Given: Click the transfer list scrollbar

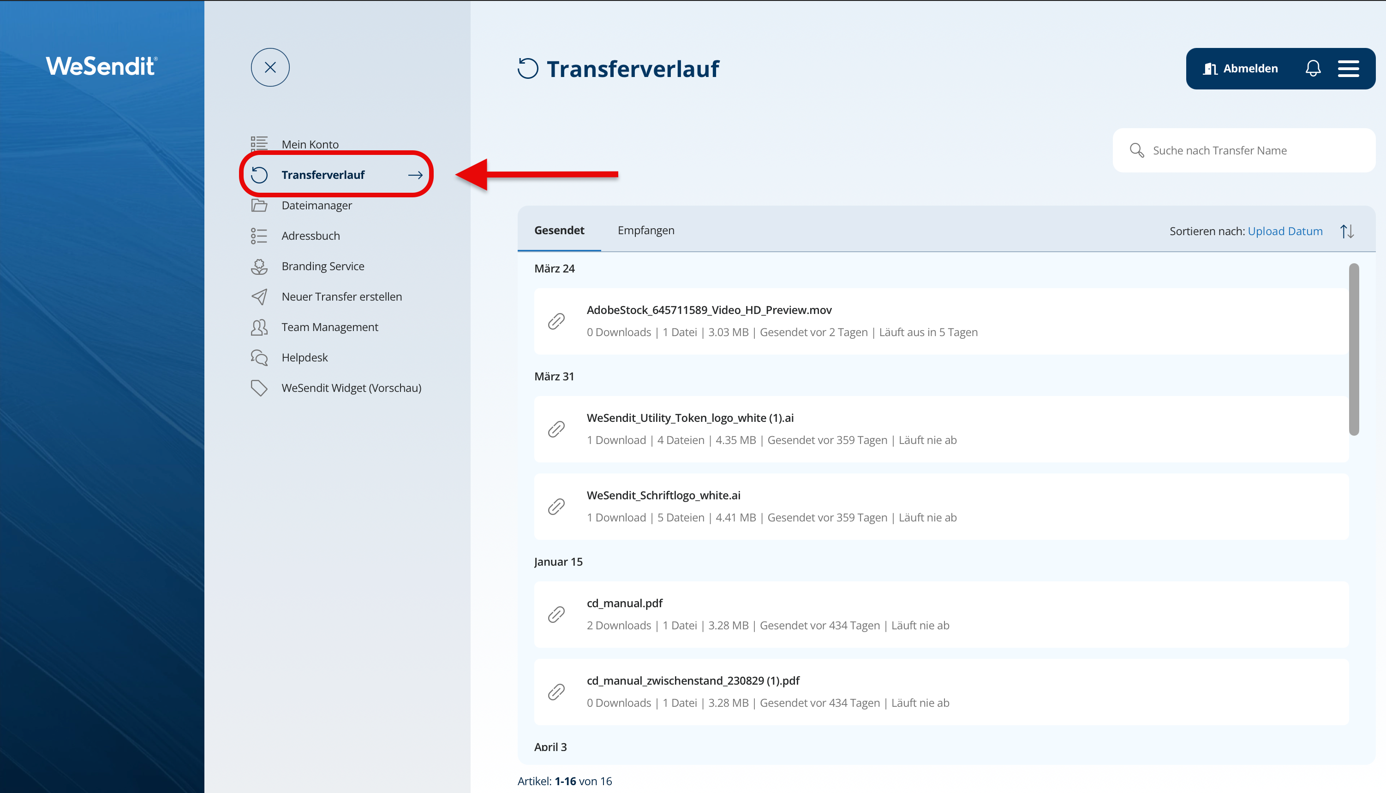Looking at the screenshot, I should (1353, 349).
